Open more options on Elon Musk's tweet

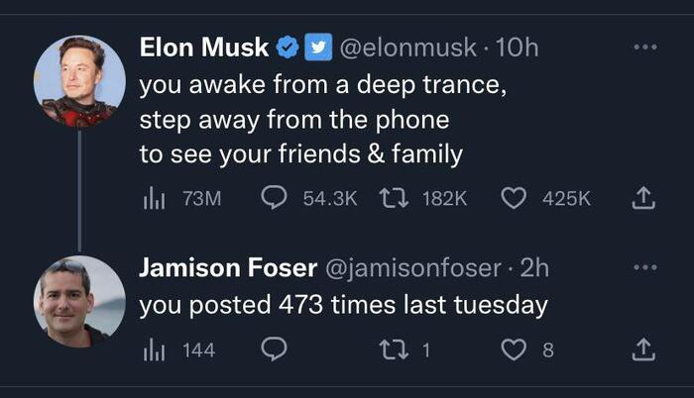tap(644, 47)
